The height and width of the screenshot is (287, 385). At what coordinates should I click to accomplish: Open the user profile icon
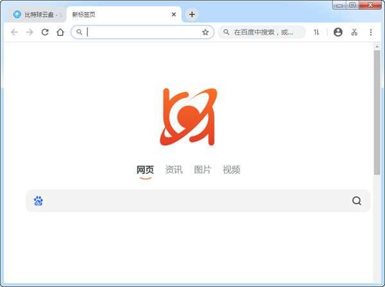click(x=338, y=32)
